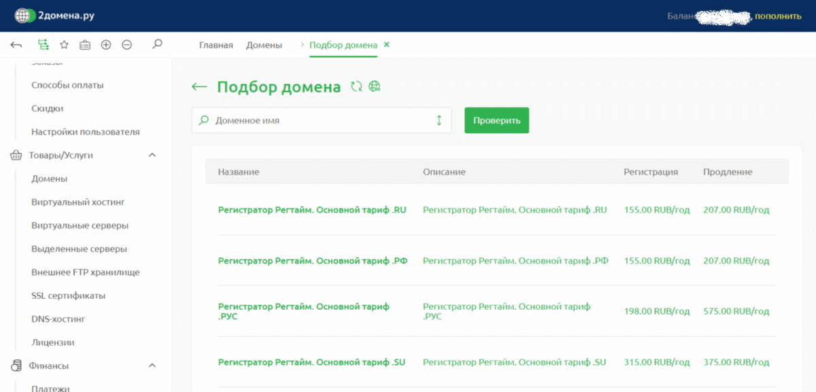Open Виртуальный хостинг menu item
The width and height of the screenshot is (816, 392).
(x=78, y=202)
